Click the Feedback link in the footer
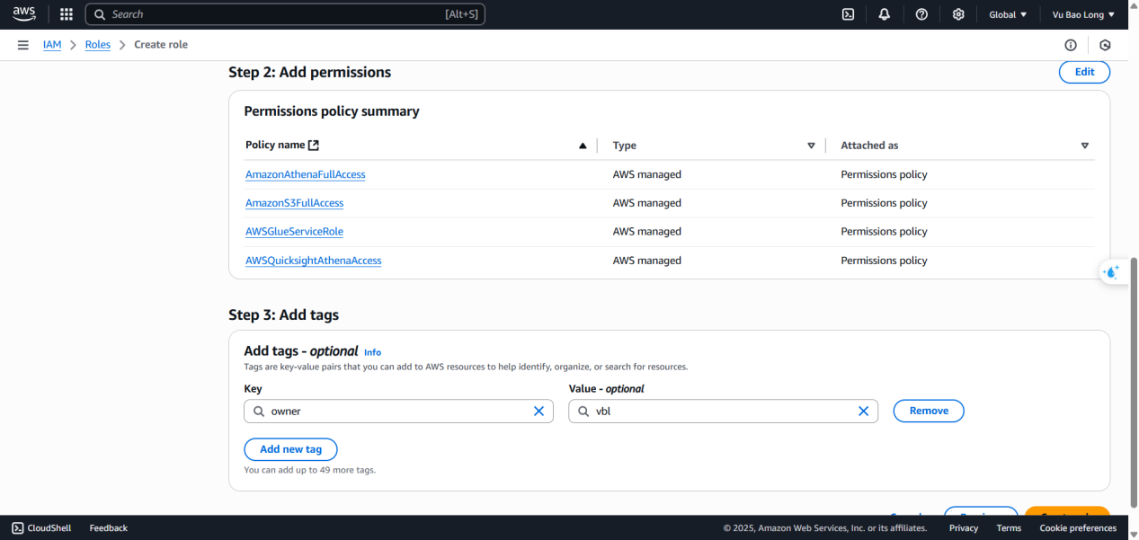 tap(109, 528)
